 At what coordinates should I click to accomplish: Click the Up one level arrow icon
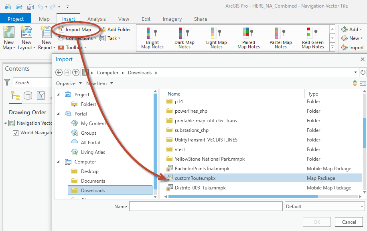point(75,73)
